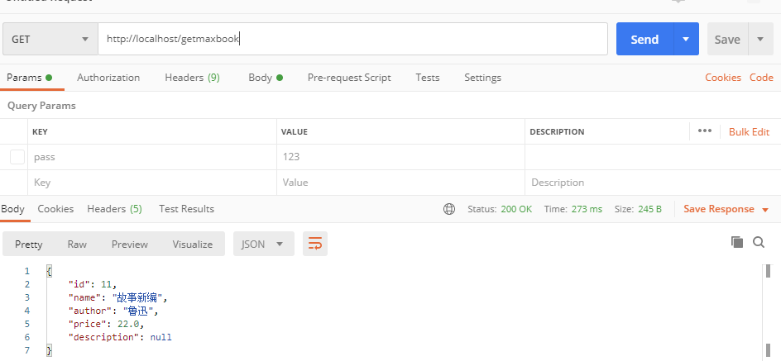
Task: Open the Pre-request Script tab
Action: coord(349,78)
